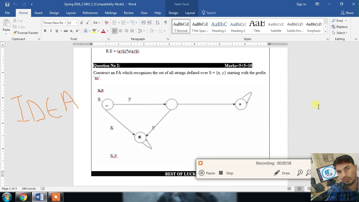
Task: Open the Customize Quick Access Toolbar dropdown
Action: click(x=32, y=4)
